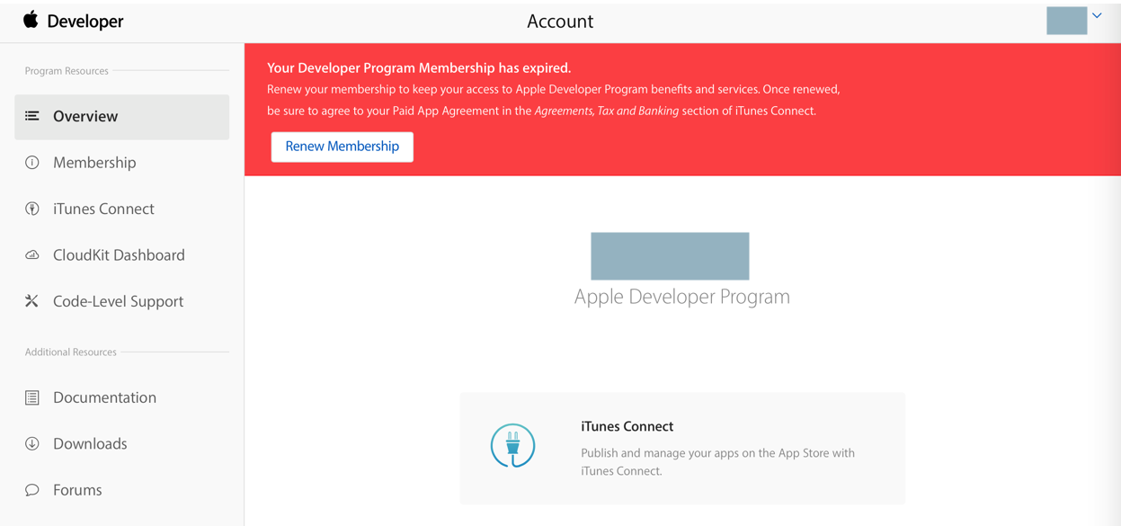
Task: Open Downloads in sidebar
Action: [90, 443]
